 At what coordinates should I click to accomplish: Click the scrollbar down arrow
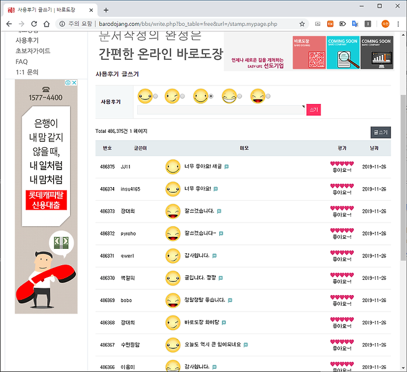[x=403, y=368]
